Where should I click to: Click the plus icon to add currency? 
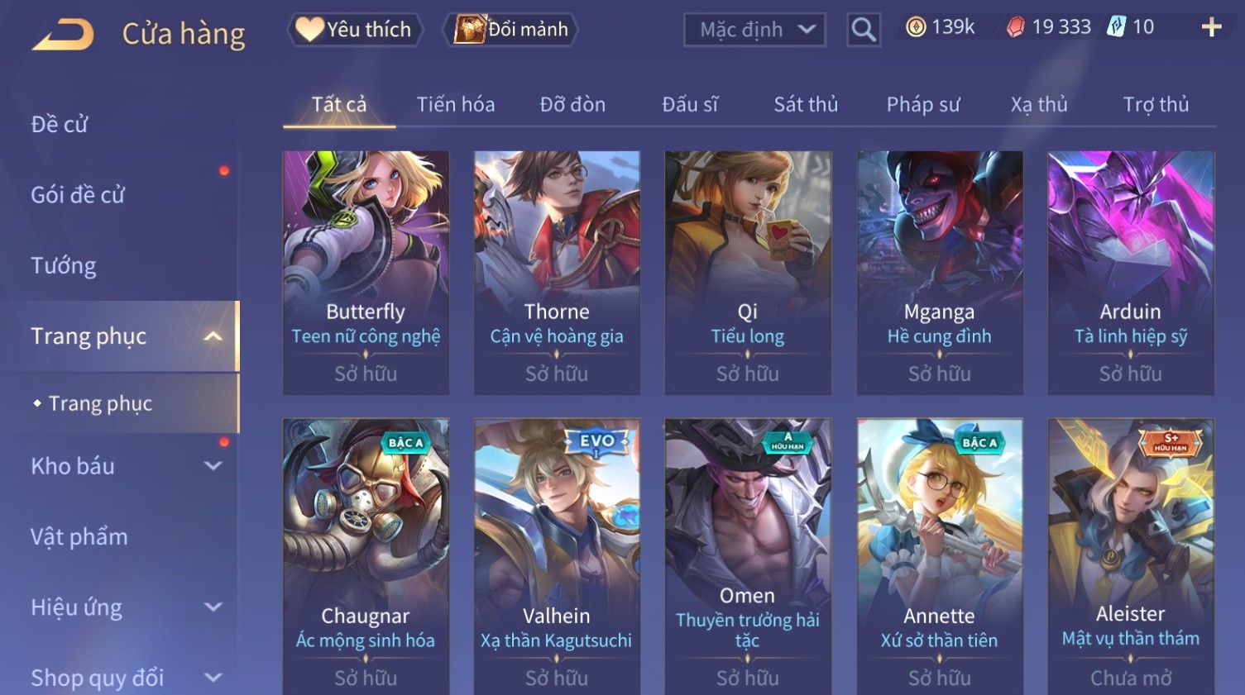(1211, 28)
